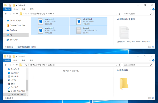The width and height of the screenshot is (158, 103).
Task: Expand the ribbon in data-d2 window
Action: point(150,60)
